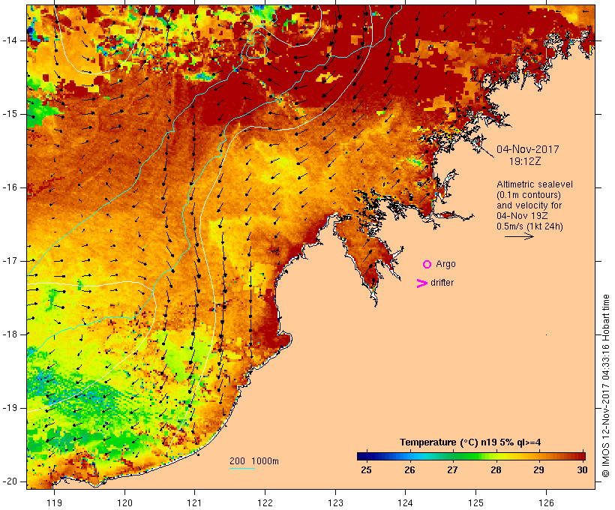Click the IMOS copyright timestamp text

606,385
